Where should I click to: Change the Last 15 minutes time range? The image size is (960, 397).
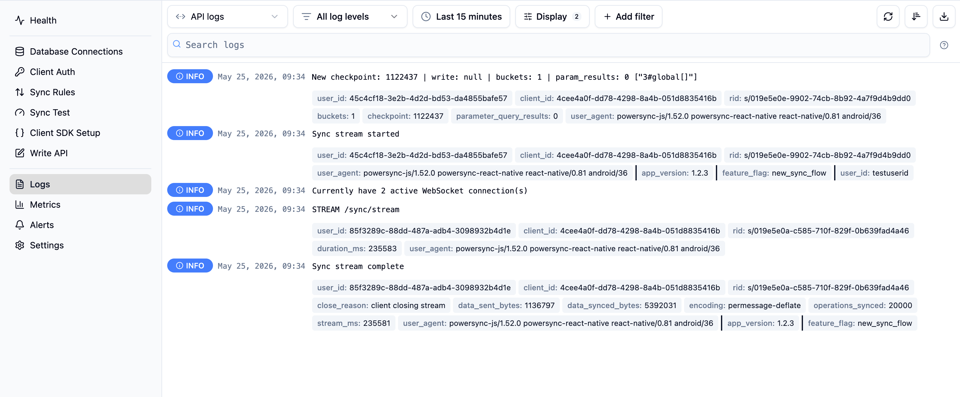[x=461, y=17]
